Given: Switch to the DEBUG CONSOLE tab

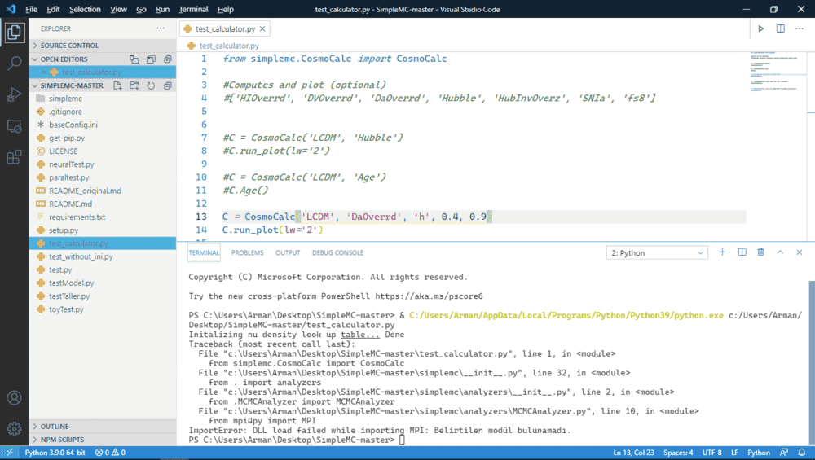Looking at the screenshot, I should pos(338,253).
